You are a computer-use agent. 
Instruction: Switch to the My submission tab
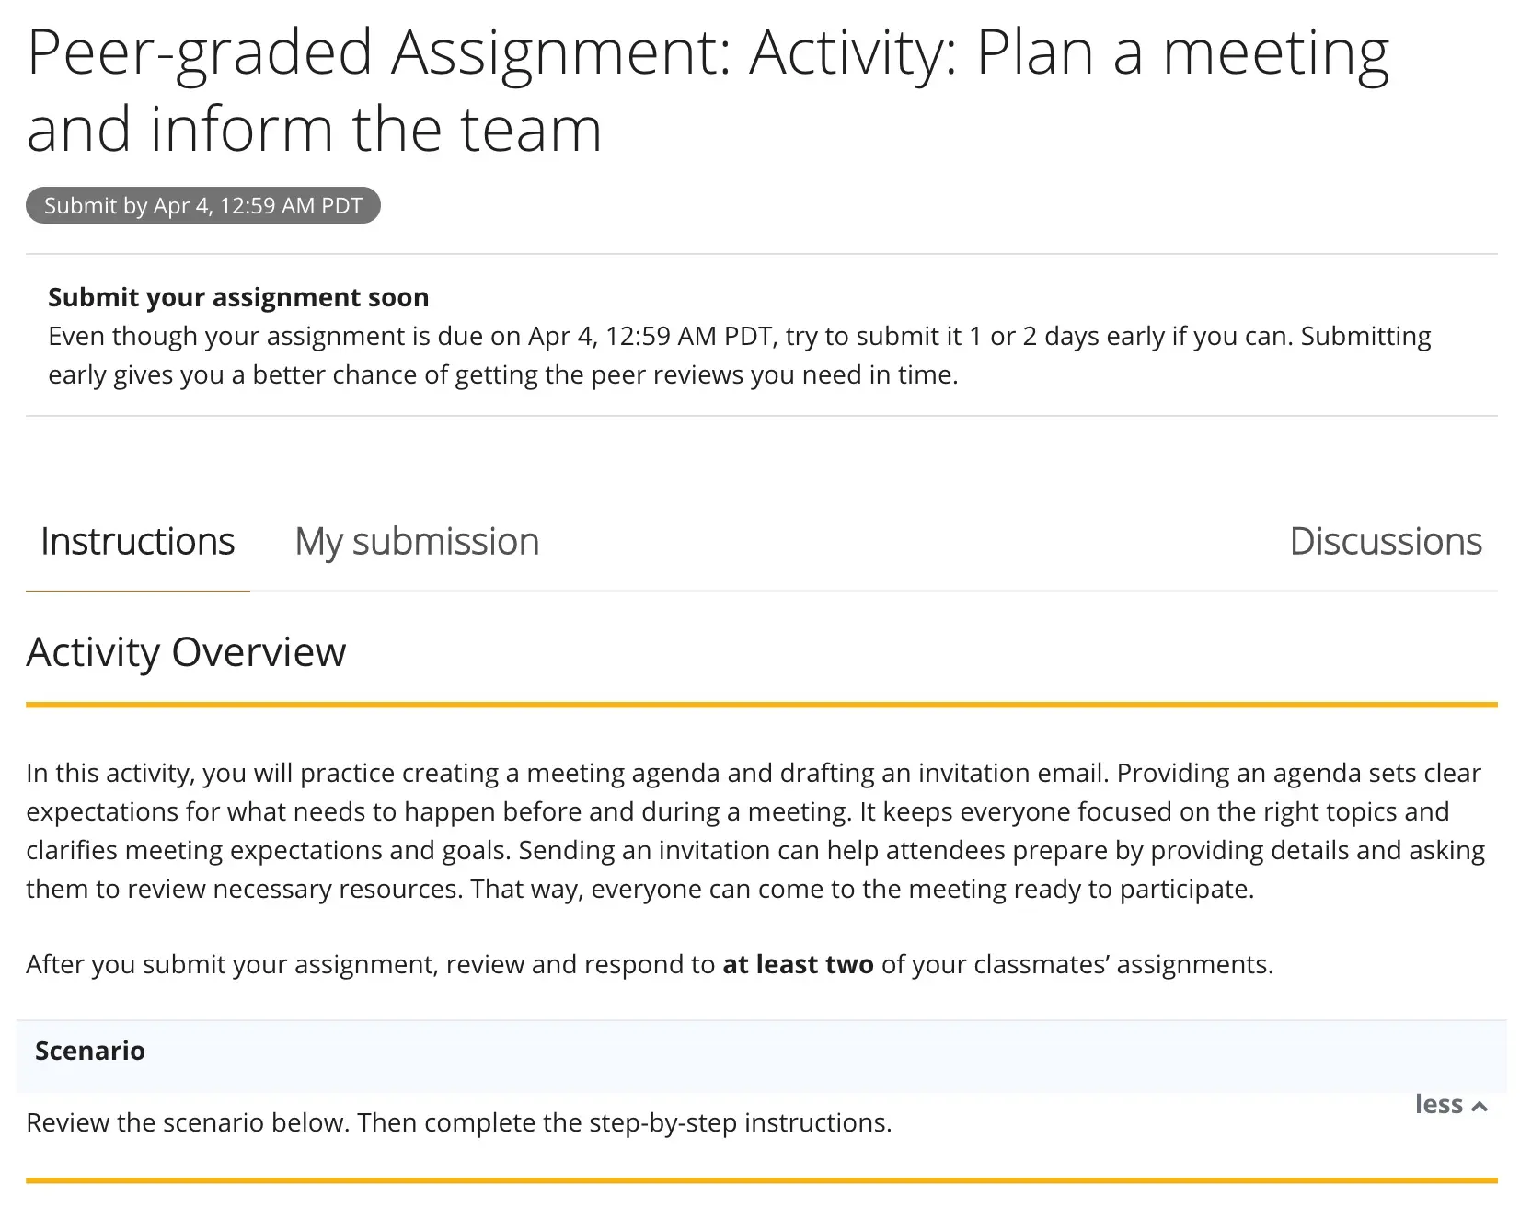pos(417,542)
